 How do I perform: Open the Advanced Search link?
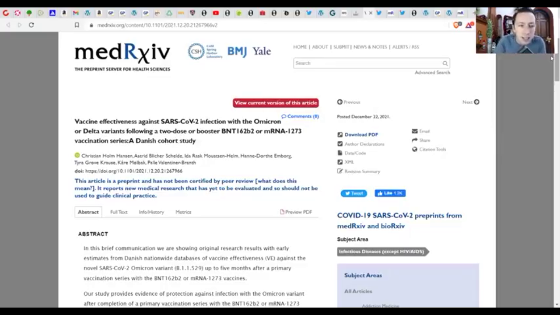[432, 73]
